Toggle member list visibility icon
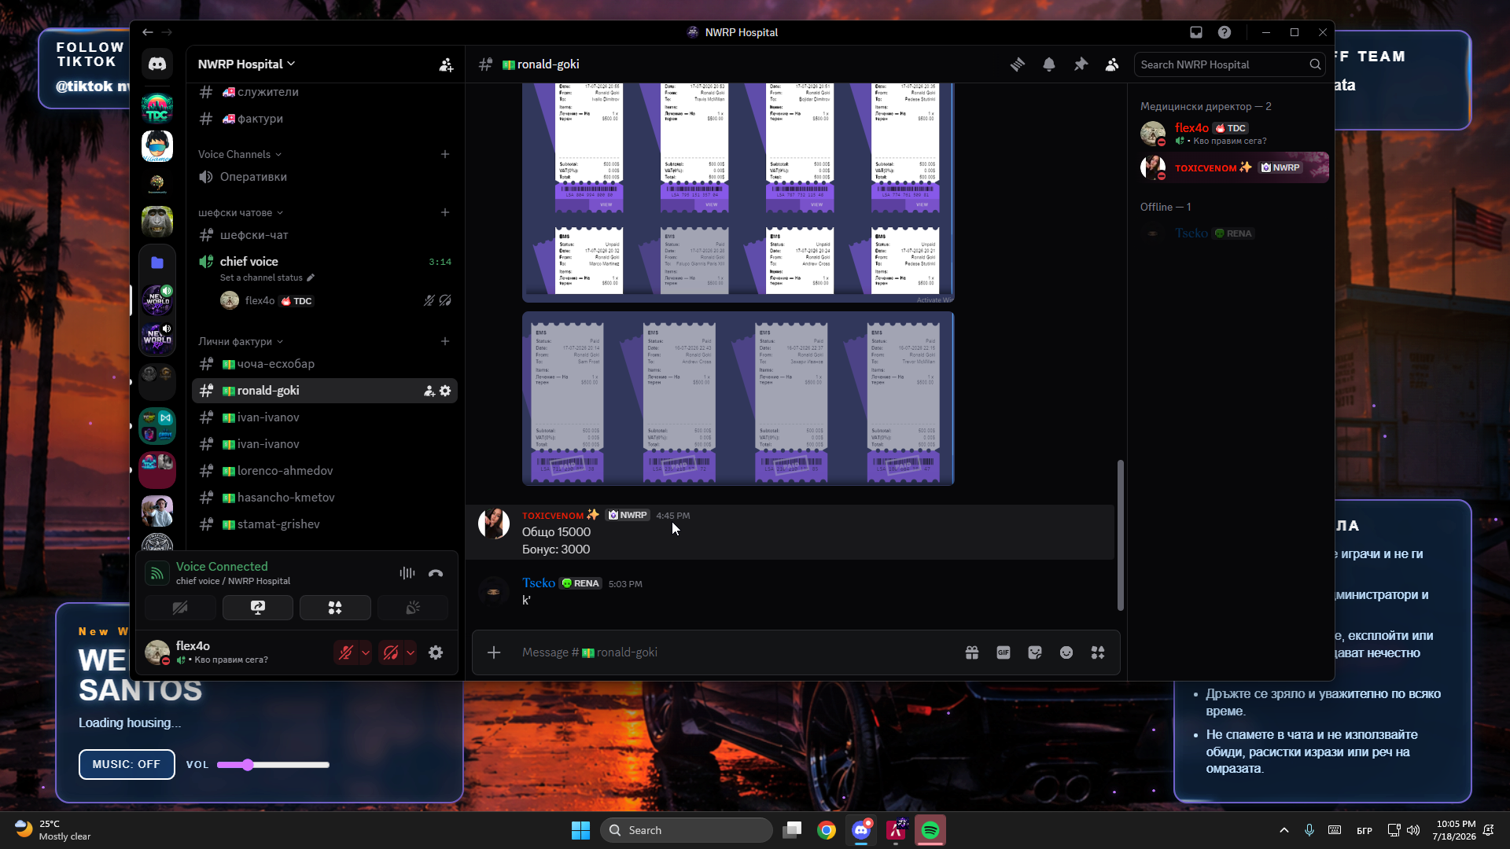This screenshot has height=849, width=1510. tap(1112, 64)
